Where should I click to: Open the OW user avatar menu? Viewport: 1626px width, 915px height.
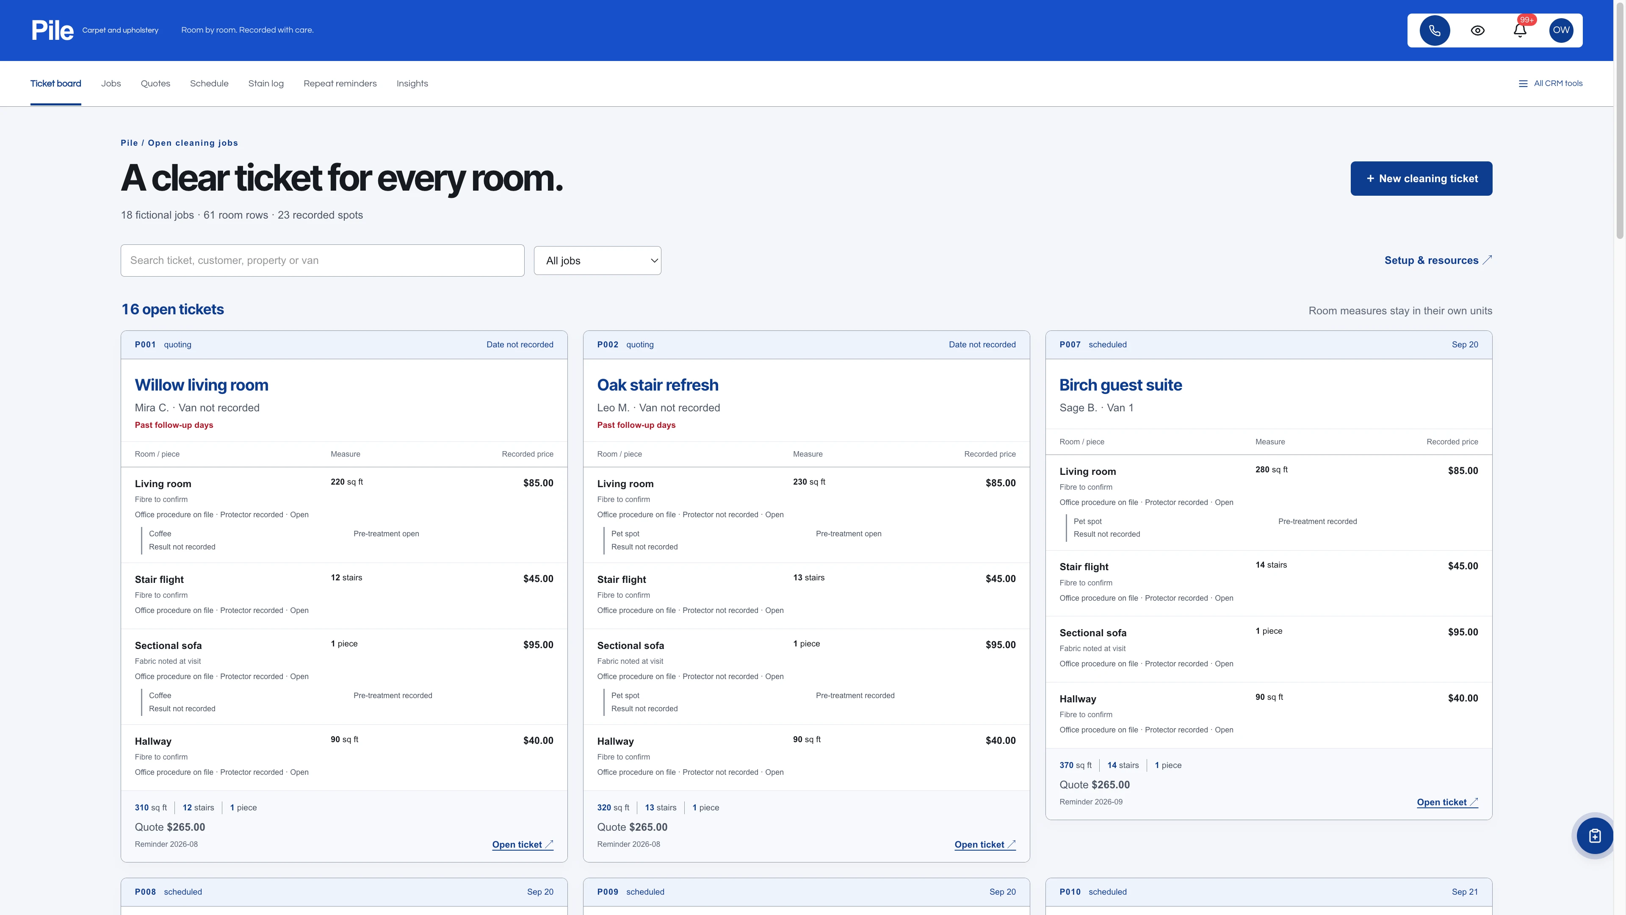(x=1561, y=30)
